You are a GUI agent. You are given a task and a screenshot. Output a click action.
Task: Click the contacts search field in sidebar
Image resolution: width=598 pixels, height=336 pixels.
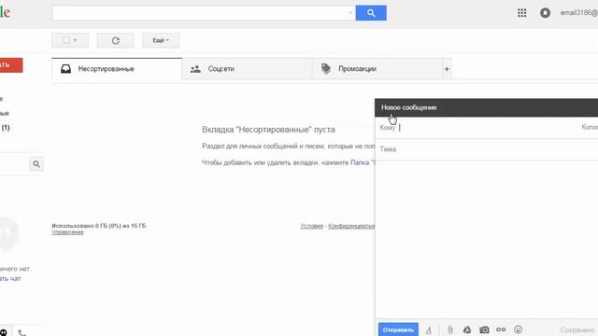pyautogui.click(x=14, y=164)
